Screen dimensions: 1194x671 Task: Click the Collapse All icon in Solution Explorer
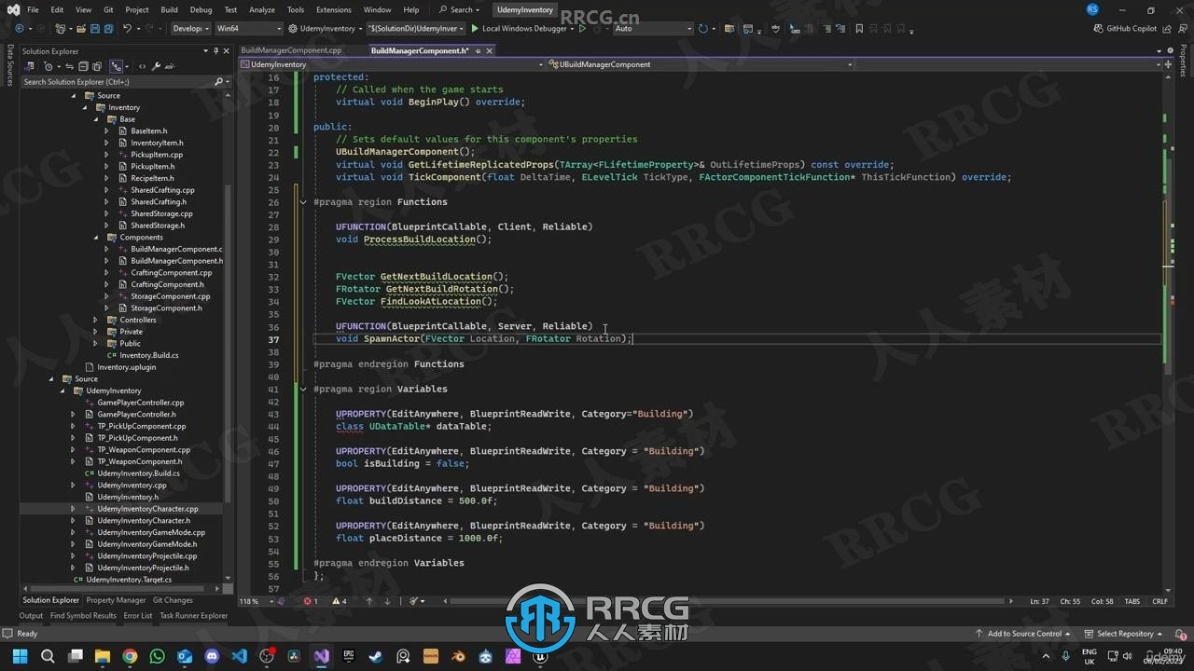click(x=83, y=66)
